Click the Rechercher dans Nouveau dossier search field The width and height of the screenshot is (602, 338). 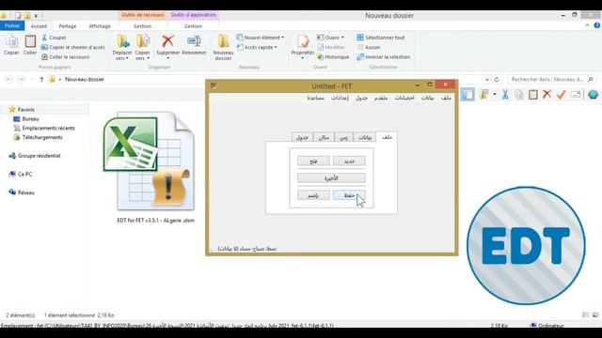point(551,79)
